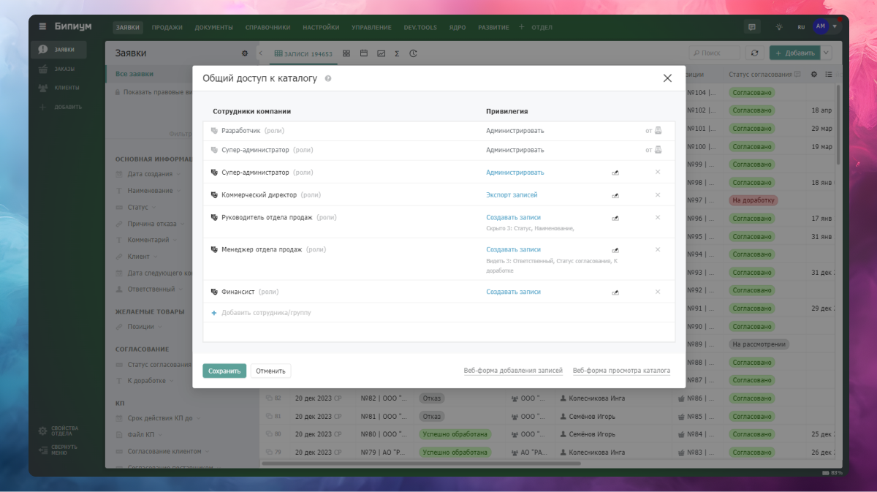Click help question mark beside dialog title
This screenshot has width=877, height=492.
(x=328, y=78)
